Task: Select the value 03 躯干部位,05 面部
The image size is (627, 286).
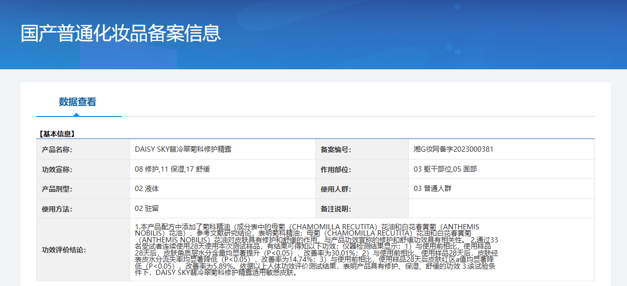Action: [x=445, y=169]
